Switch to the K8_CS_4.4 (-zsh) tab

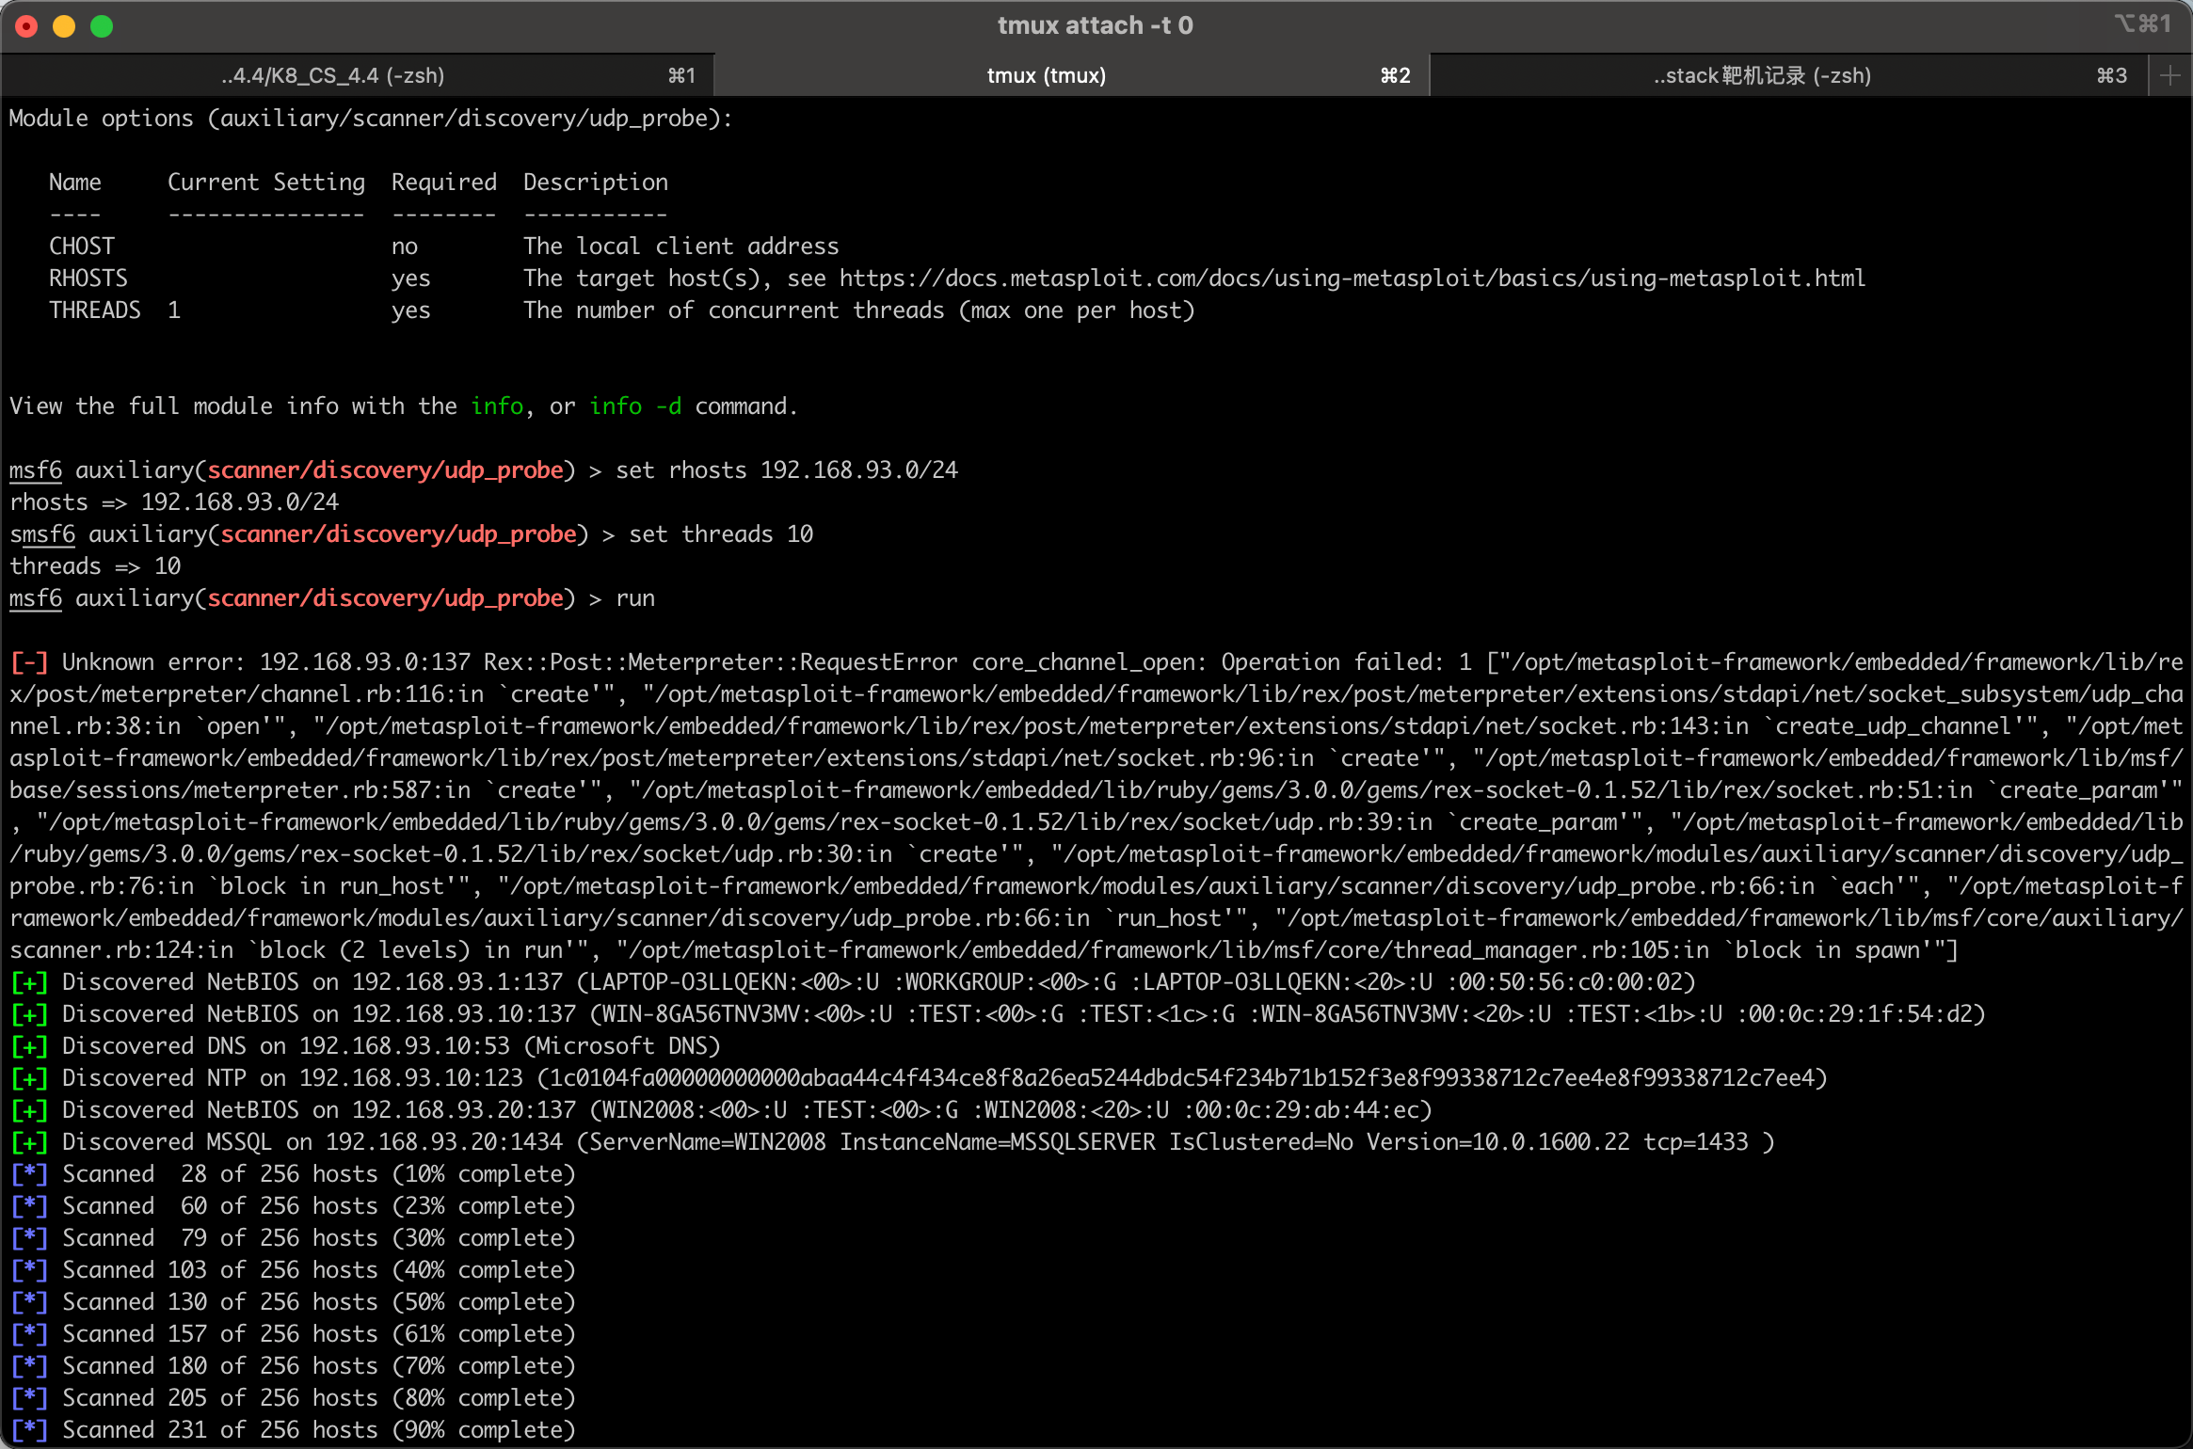coord(358,75)
